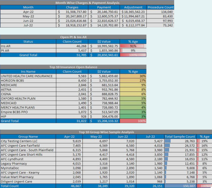Select the Status column header
Viewport: 212px width, 188px height.
(28, 42)
